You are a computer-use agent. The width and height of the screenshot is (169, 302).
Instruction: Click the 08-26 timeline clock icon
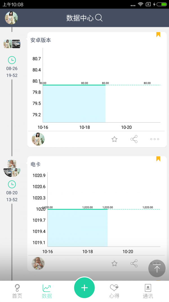[x=12, y=60]
